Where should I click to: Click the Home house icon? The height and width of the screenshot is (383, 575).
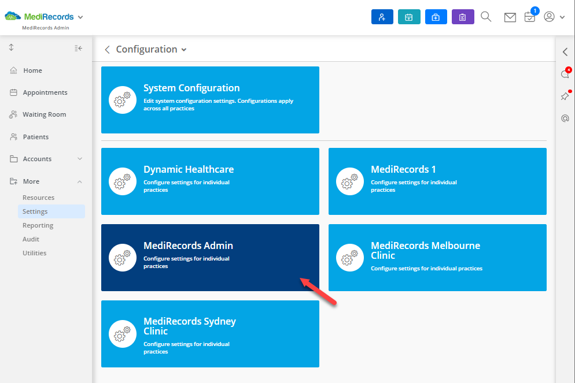point(13,70)
